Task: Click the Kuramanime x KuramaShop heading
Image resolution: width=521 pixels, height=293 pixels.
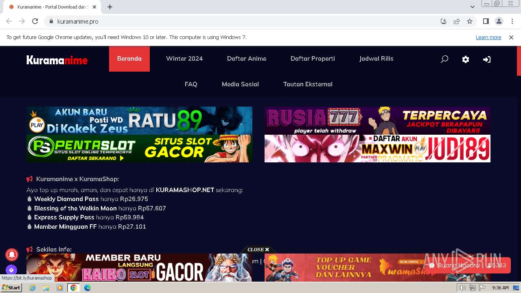Action: 77,179
